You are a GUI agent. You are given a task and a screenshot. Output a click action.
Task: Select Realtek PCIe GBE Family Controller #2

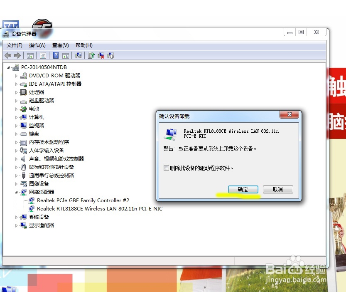pos(83,200)
